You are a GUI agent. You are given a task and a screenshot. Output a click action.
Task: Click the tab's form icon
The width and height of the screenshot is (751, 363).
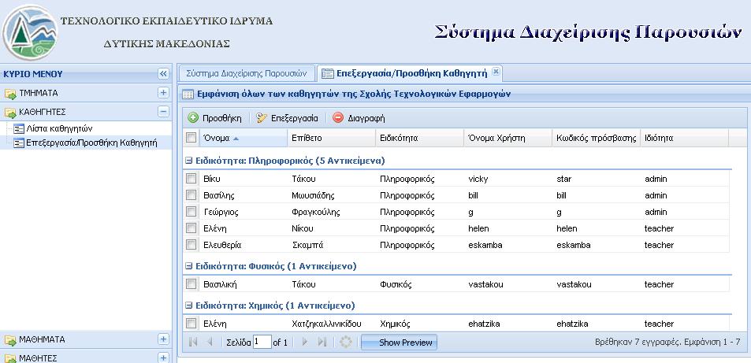coord(328,73)
